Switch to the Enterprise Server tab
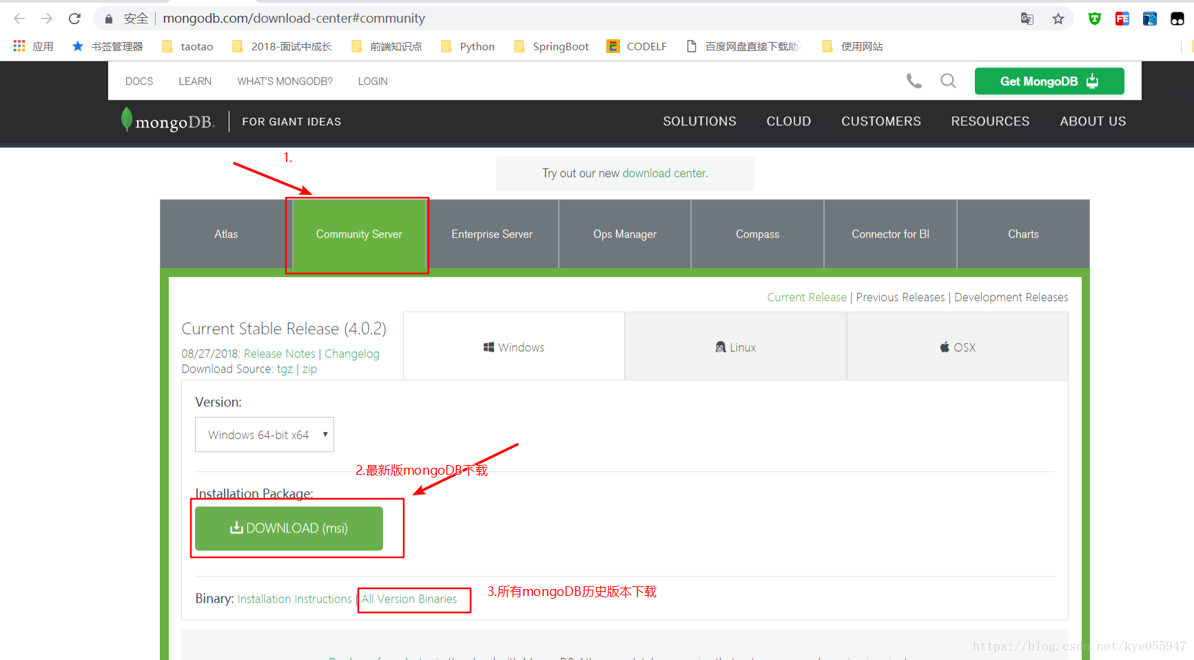Viewport: 1194px width, 660px height. (492, 234)
